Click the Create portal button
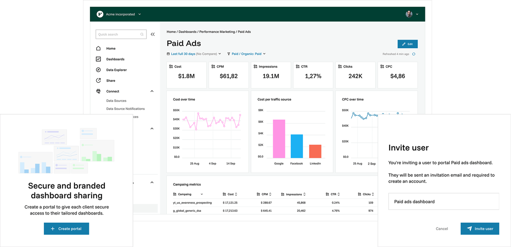 click(x=66, y=228)
